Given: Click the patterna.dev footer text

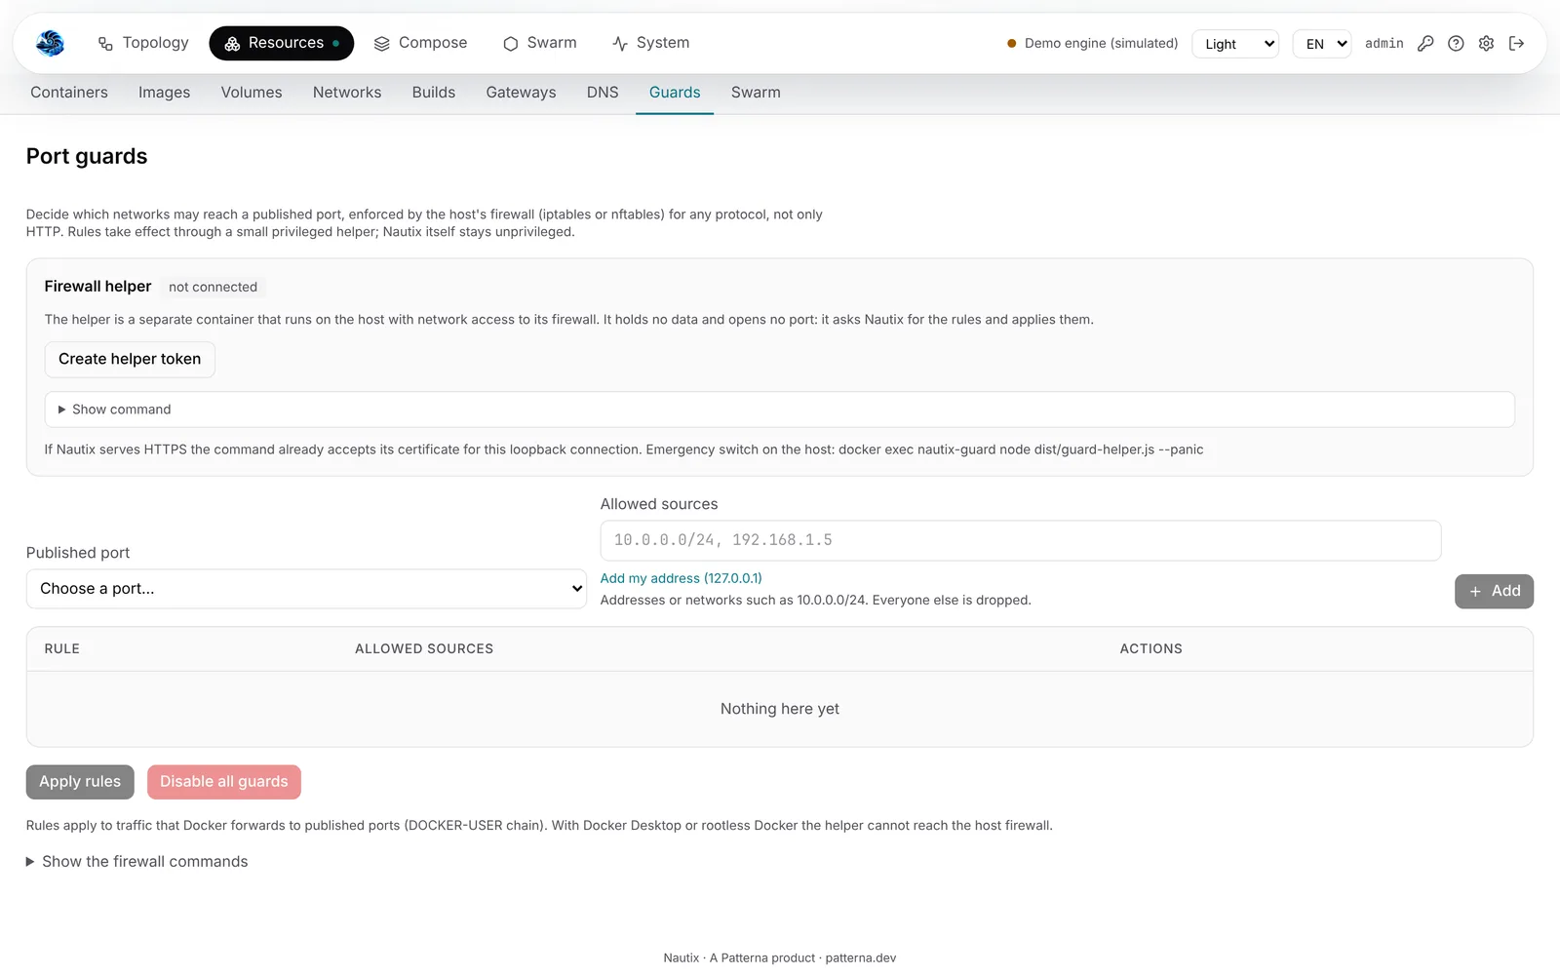Looking at the screenshot, I should click(x=861, y=957).
